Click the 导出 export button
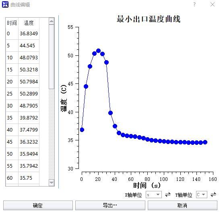Screen dimensions: 221x213 110,205
